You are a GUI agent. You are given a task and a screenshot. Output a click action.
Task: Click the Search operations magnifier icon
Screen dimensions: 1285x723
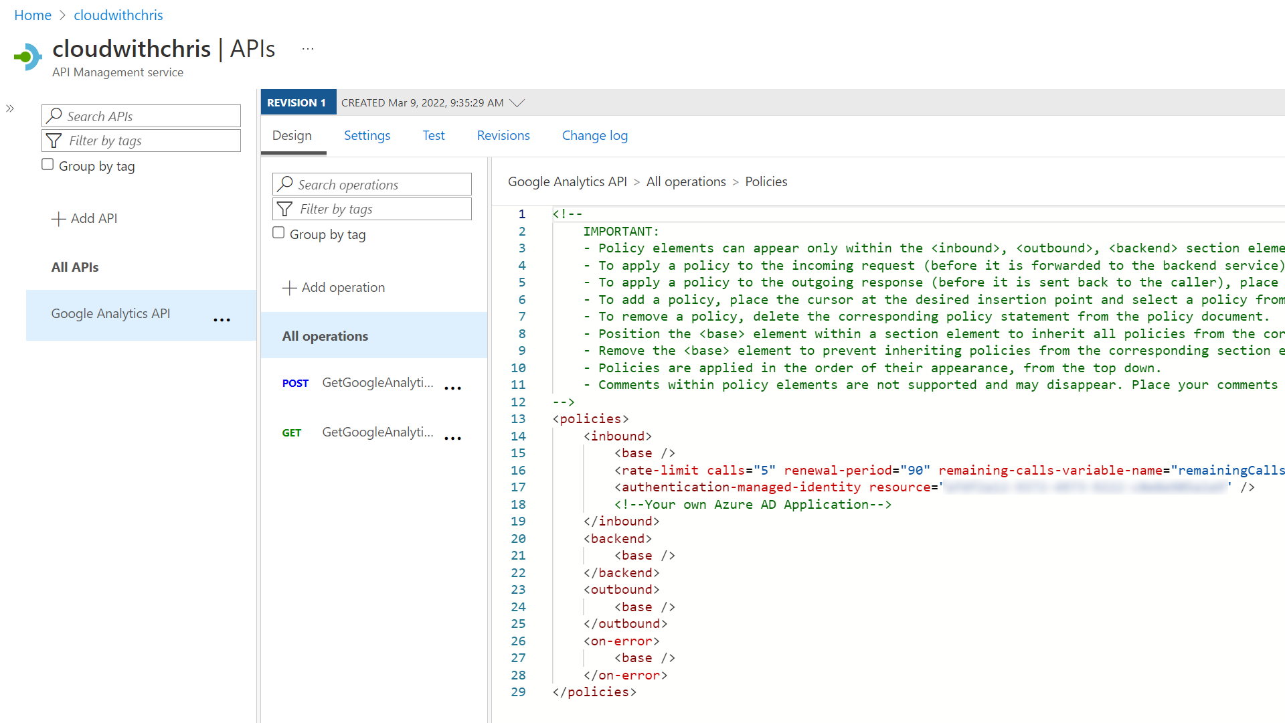tap(285, 184)
